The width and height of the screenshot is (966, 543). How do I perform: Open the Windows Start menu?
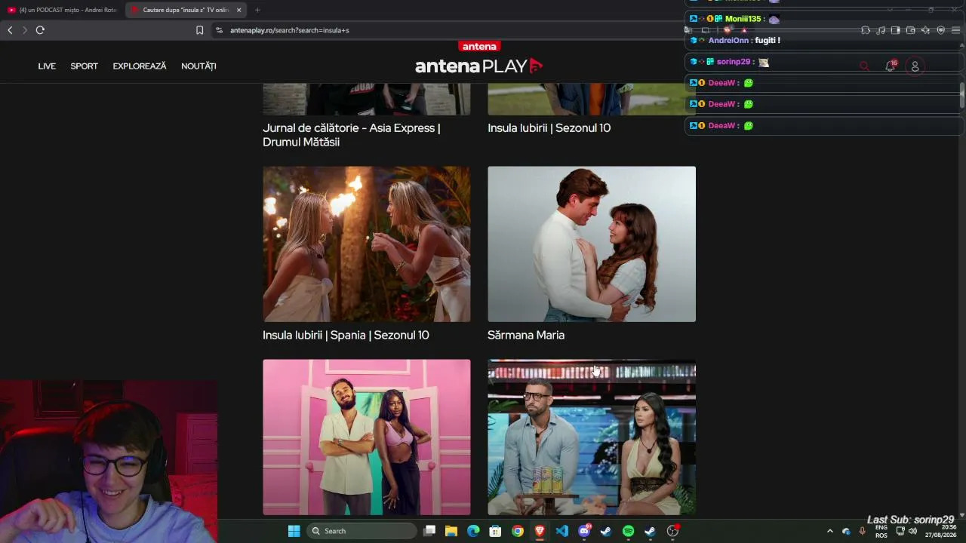[294, 531]
